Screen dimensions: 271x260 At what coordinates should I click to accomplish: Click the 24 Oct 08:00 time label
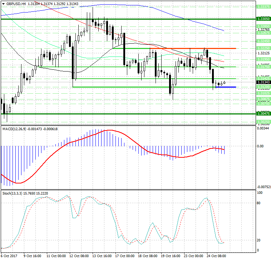pos(216,256)
